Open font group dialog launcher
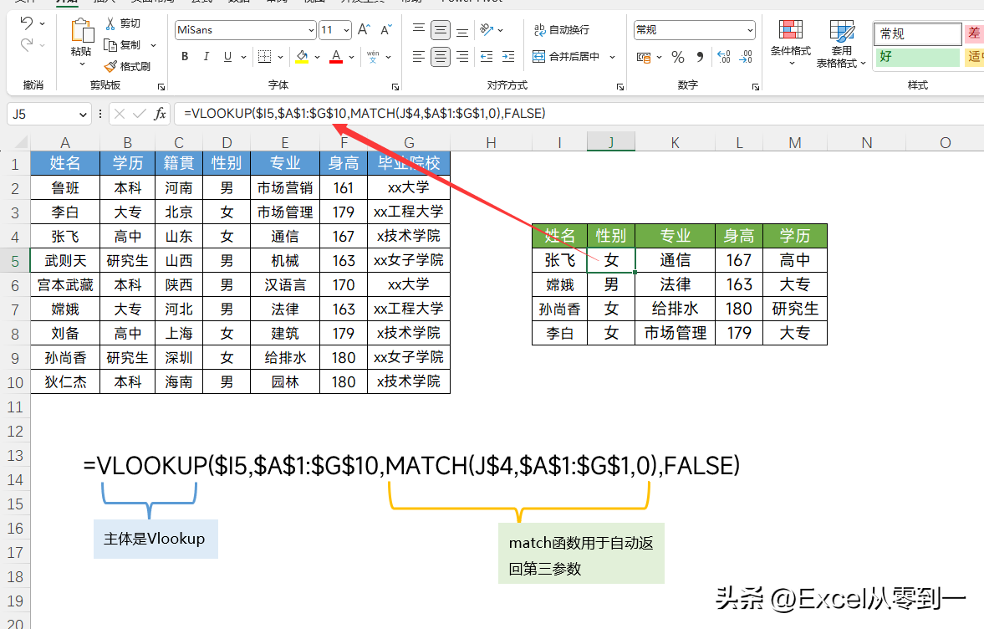The image size is (984, 629). click(395, 87)
